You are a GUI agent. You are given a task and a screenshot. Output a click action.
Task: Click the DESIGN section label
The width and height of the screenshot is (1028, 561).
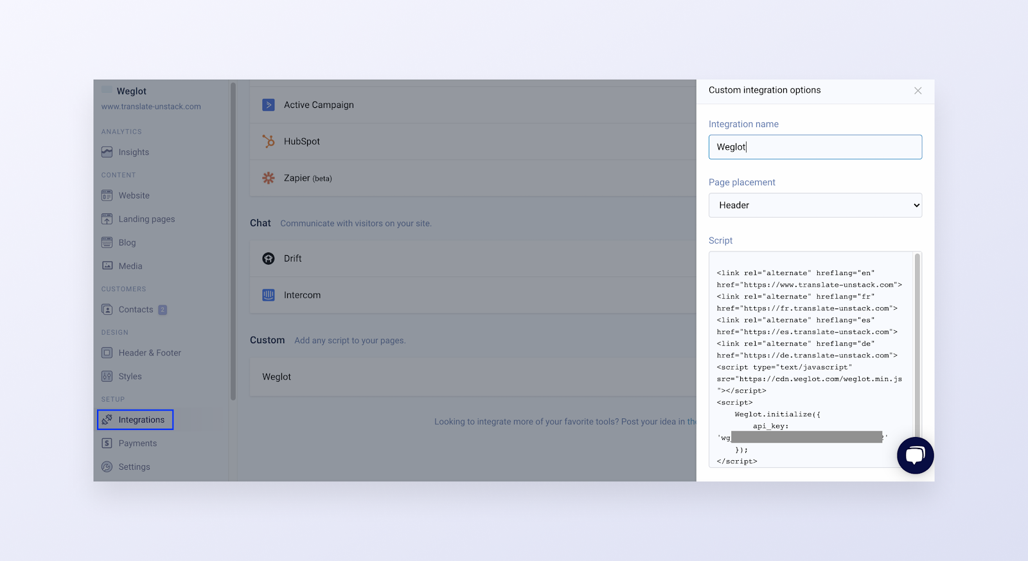coord(114,332)
